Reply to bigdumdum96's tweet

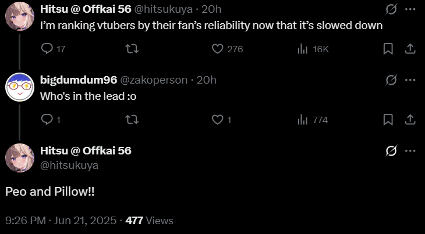coord(47,120)
